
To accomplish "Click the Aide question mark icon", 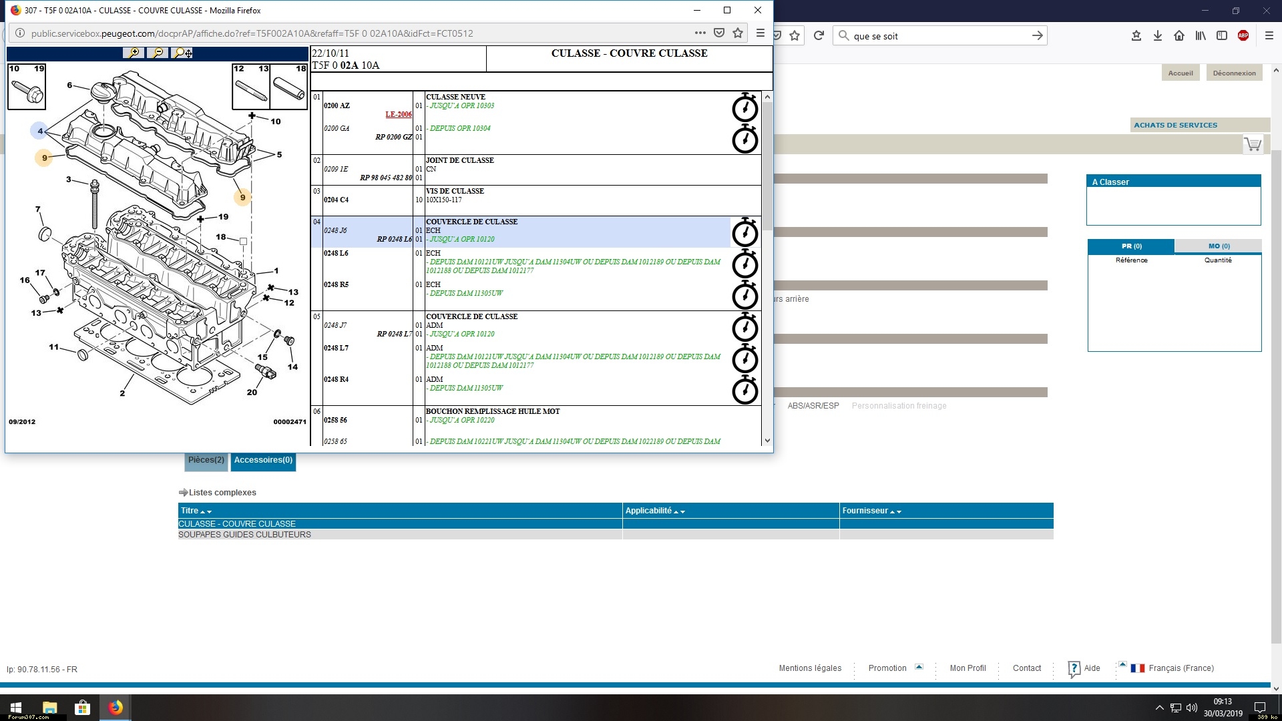I will point(1074,668).
